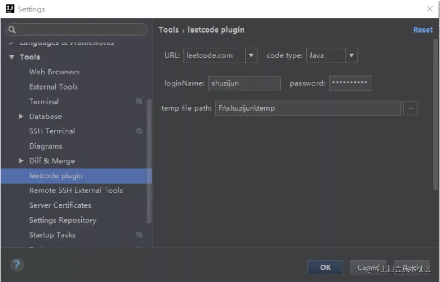Click the right panel vertical scrollbar
The height and width of the screenshot is (282, 440).
(436, 115)
